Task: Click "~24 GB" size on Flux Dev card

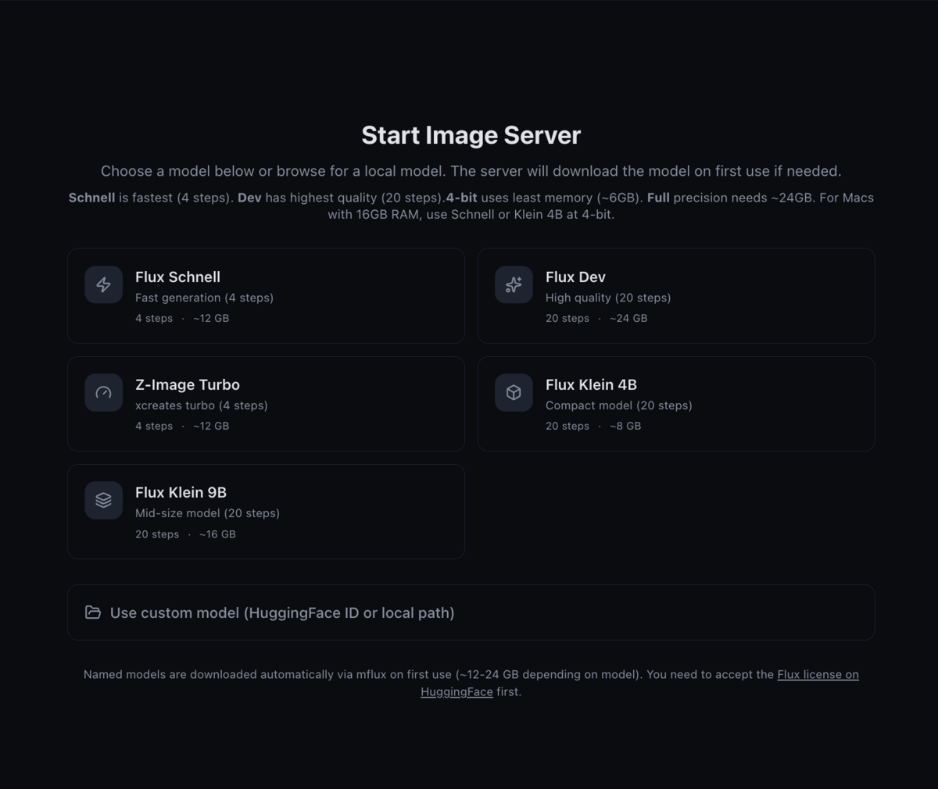Action: (628, 318)
